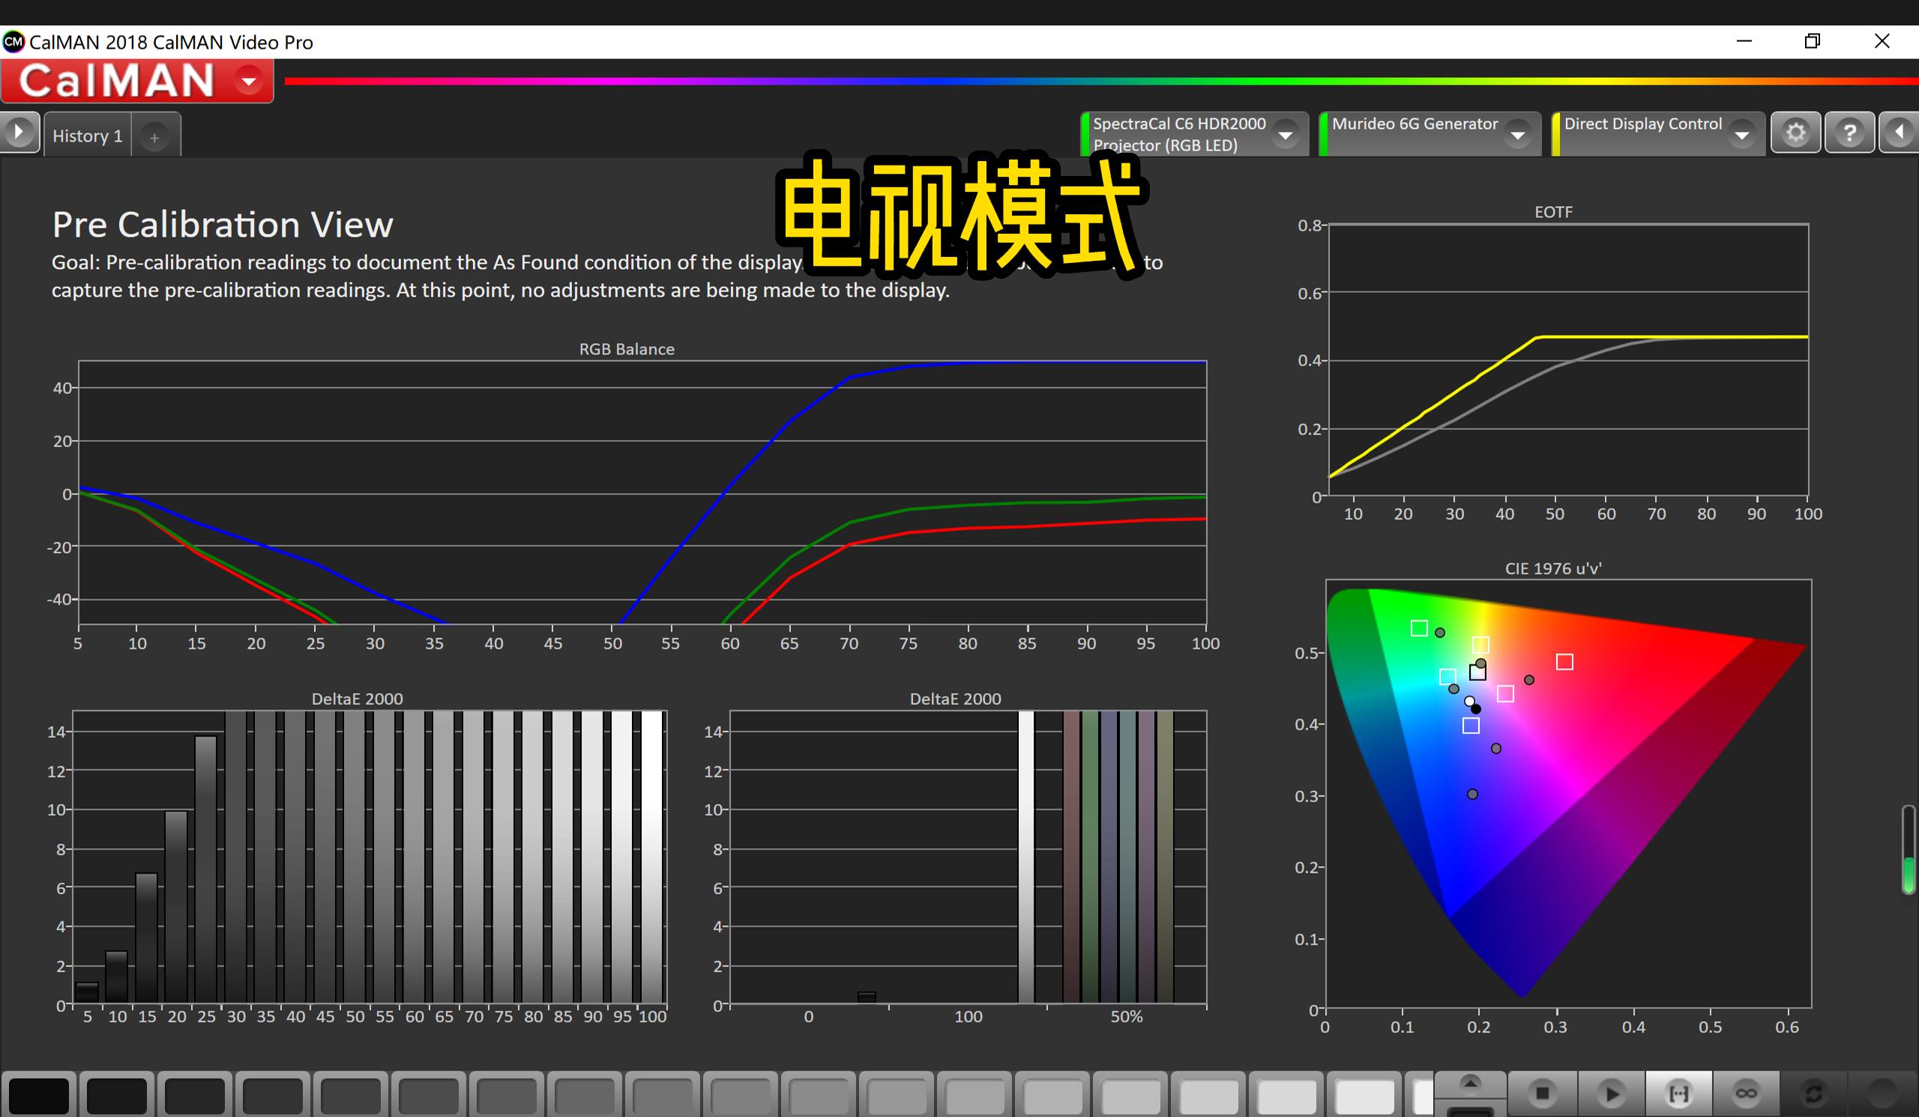This screenshot has width=1919, height=1117.
Task: Add a new tab with the plus button
Action: (155, 137)
